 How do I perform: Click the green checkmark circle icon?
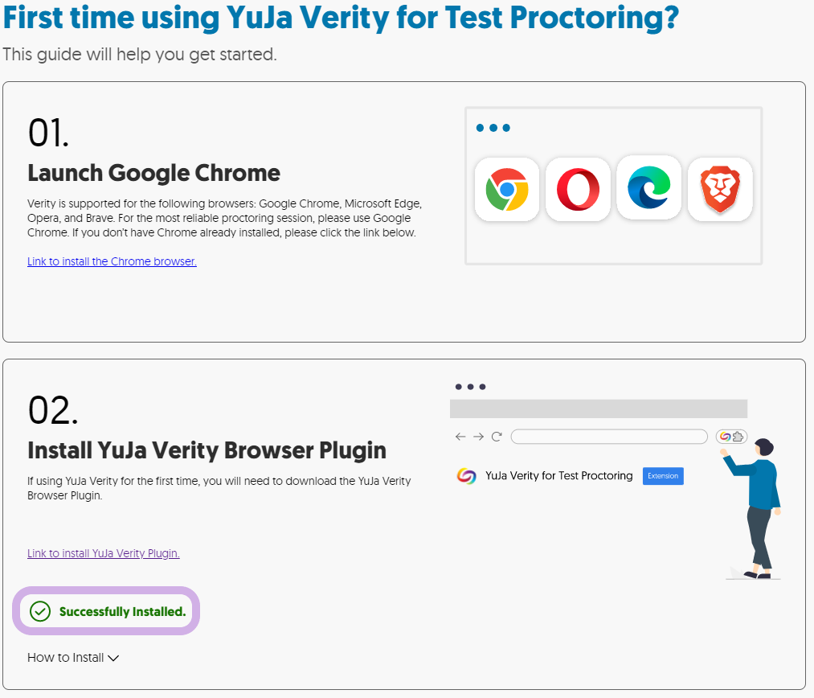(39, 611)
